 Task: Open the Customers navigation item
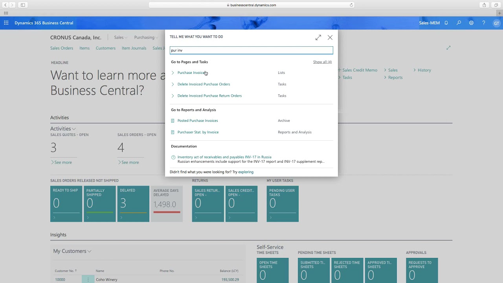[x=106, y=48]
